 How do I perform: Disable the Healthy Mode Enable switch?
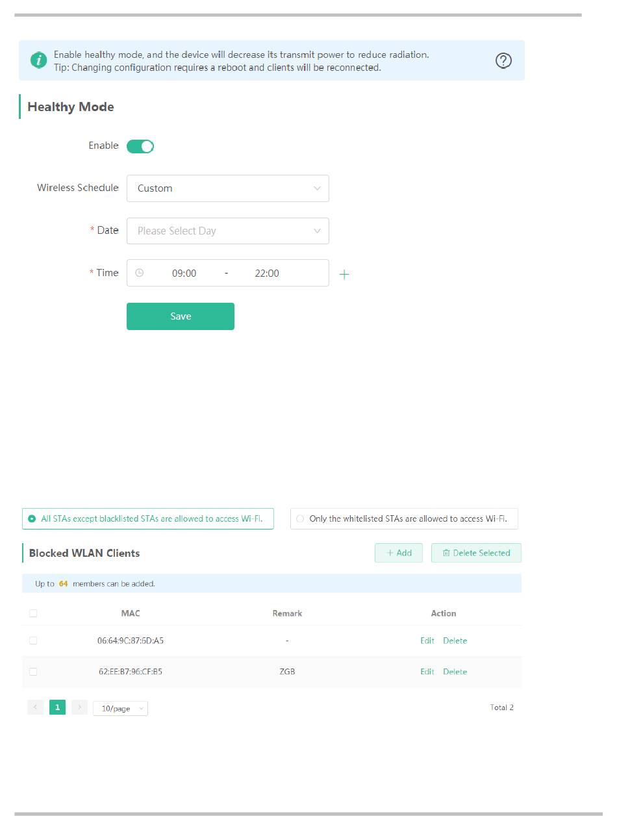click(x=140, y=146)
